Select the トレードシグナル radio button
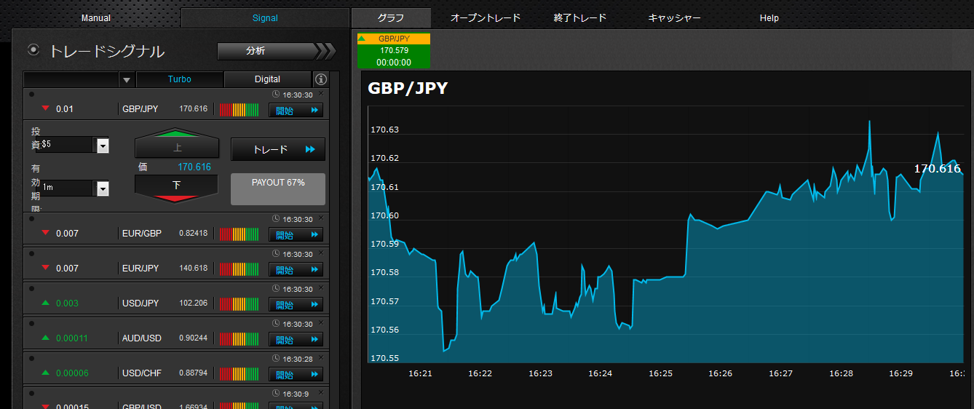Viewport: 974px width, 409px height. click(33, 50)
